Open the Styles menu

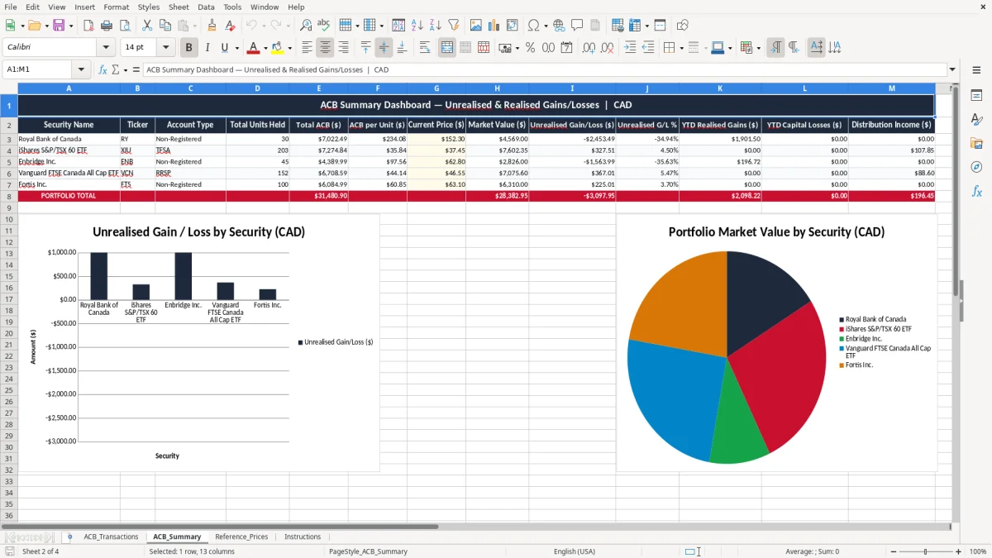[x=149, y=7]
